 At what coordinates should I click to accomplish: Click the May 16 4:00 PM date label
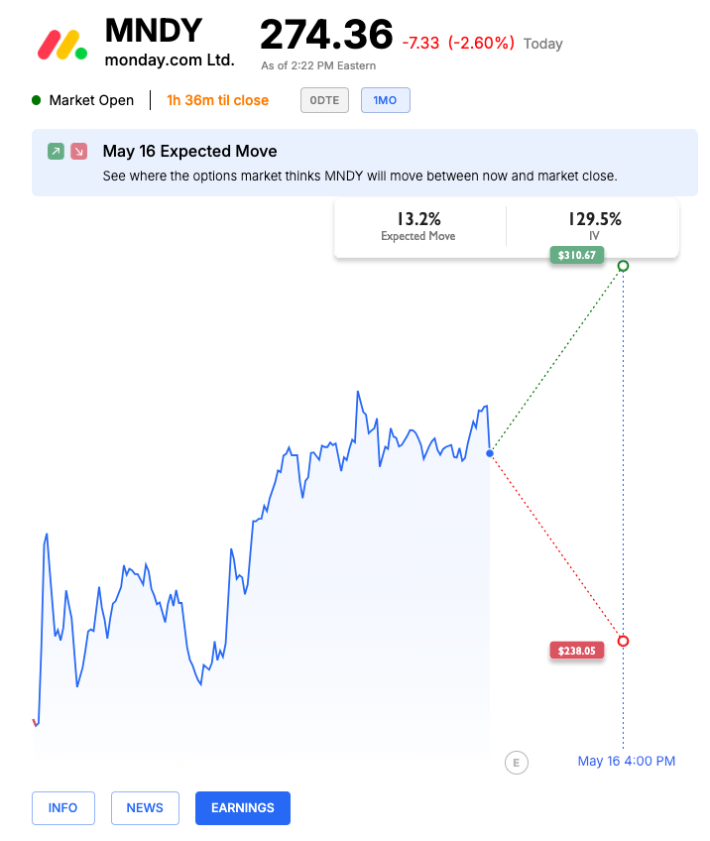tap(627, 761)
